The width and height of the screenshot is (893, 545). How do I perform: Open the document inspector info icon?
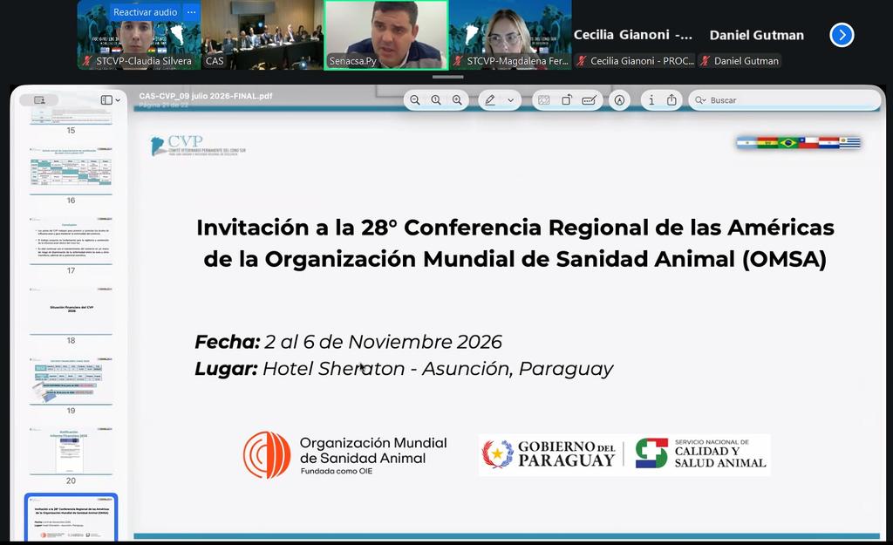pyautogui.click(x=651, y=100)
